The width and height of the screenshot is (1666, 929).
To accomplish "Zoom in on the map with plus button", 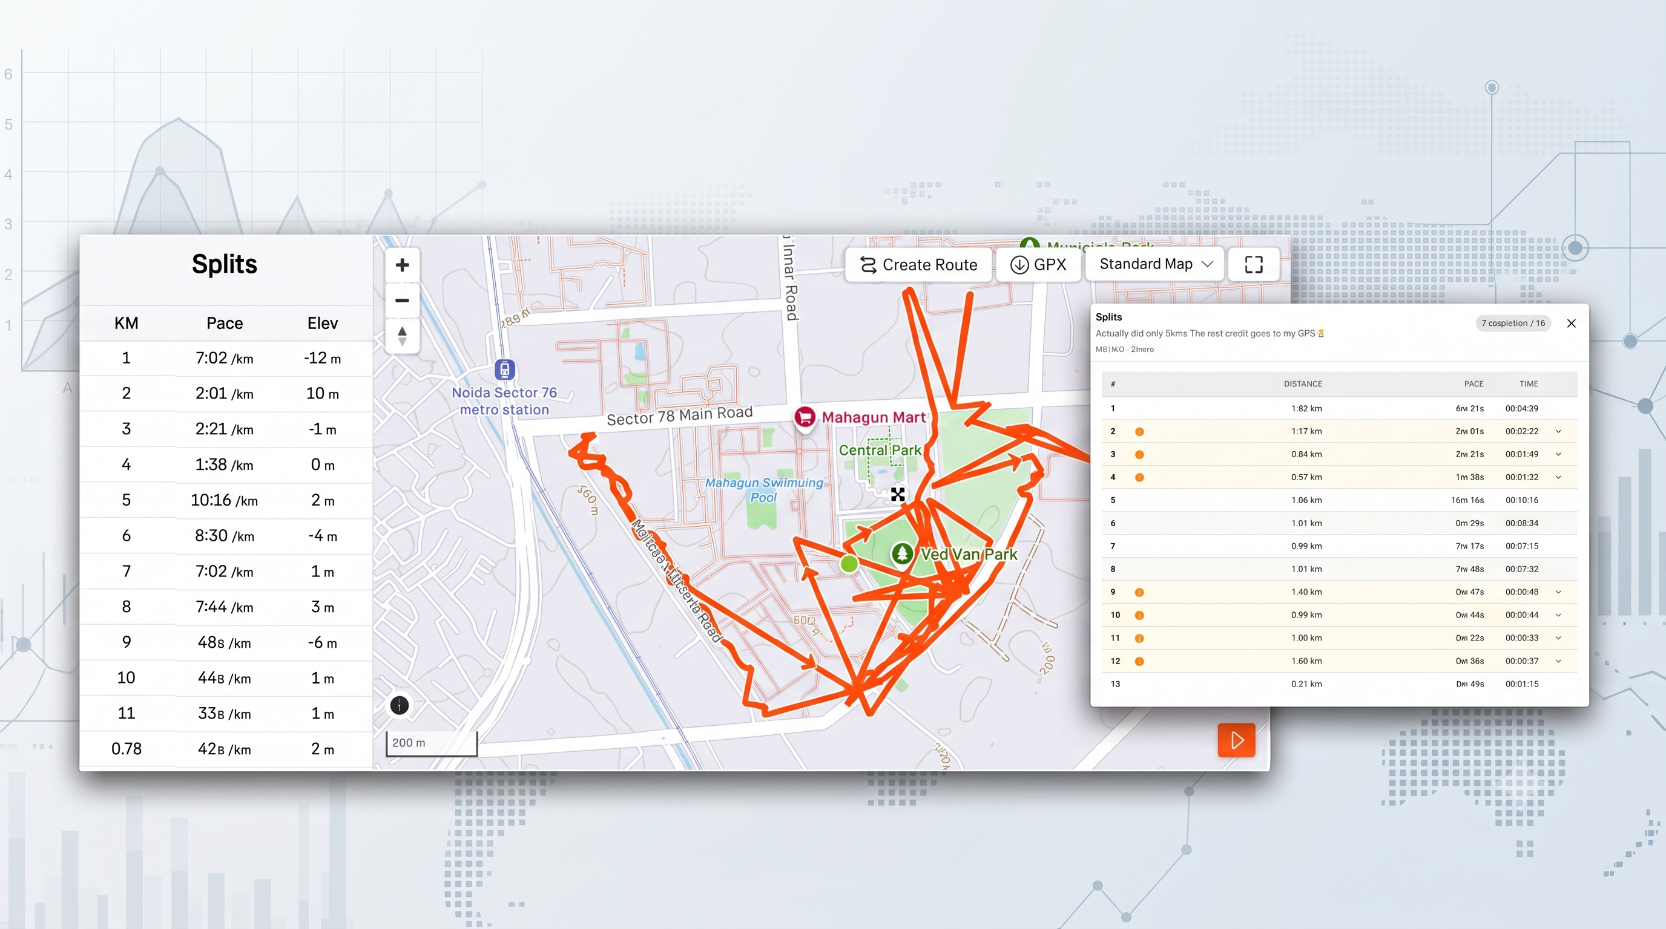I will (x=402, y=265).
